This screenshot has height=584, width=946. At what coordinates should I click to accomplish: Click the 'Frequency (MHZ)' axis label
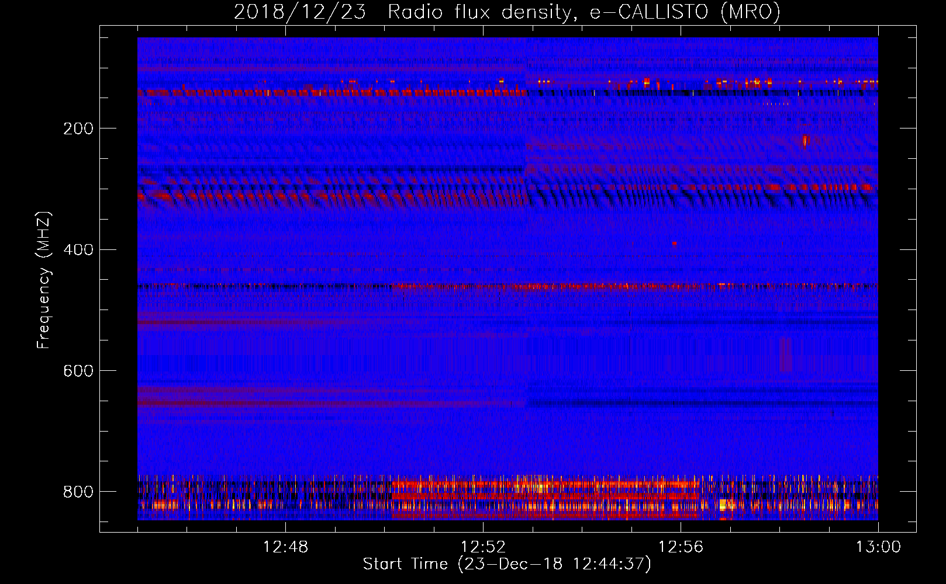click(44, 280)
